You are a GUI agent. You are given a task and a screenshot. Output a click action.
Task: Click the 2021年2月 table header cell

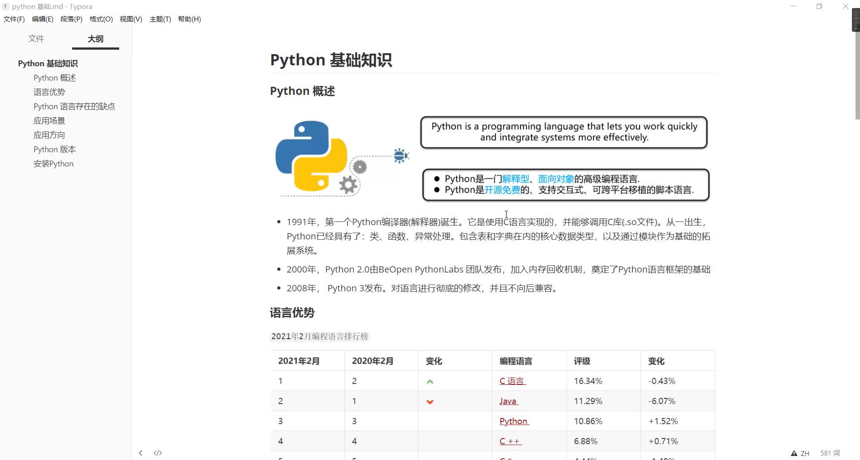[307, 361]
